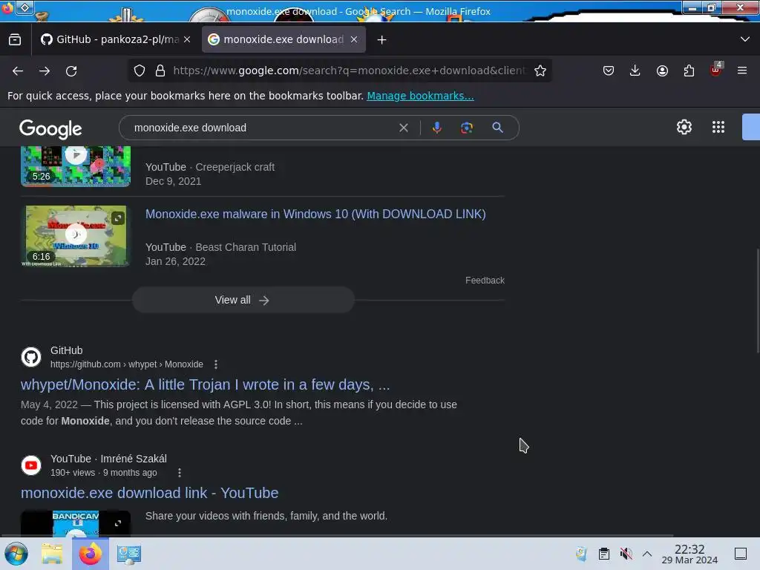Open whypet/Monoxide GitHub result title
The width and height of the screenshot is (760, 570).
205,384
